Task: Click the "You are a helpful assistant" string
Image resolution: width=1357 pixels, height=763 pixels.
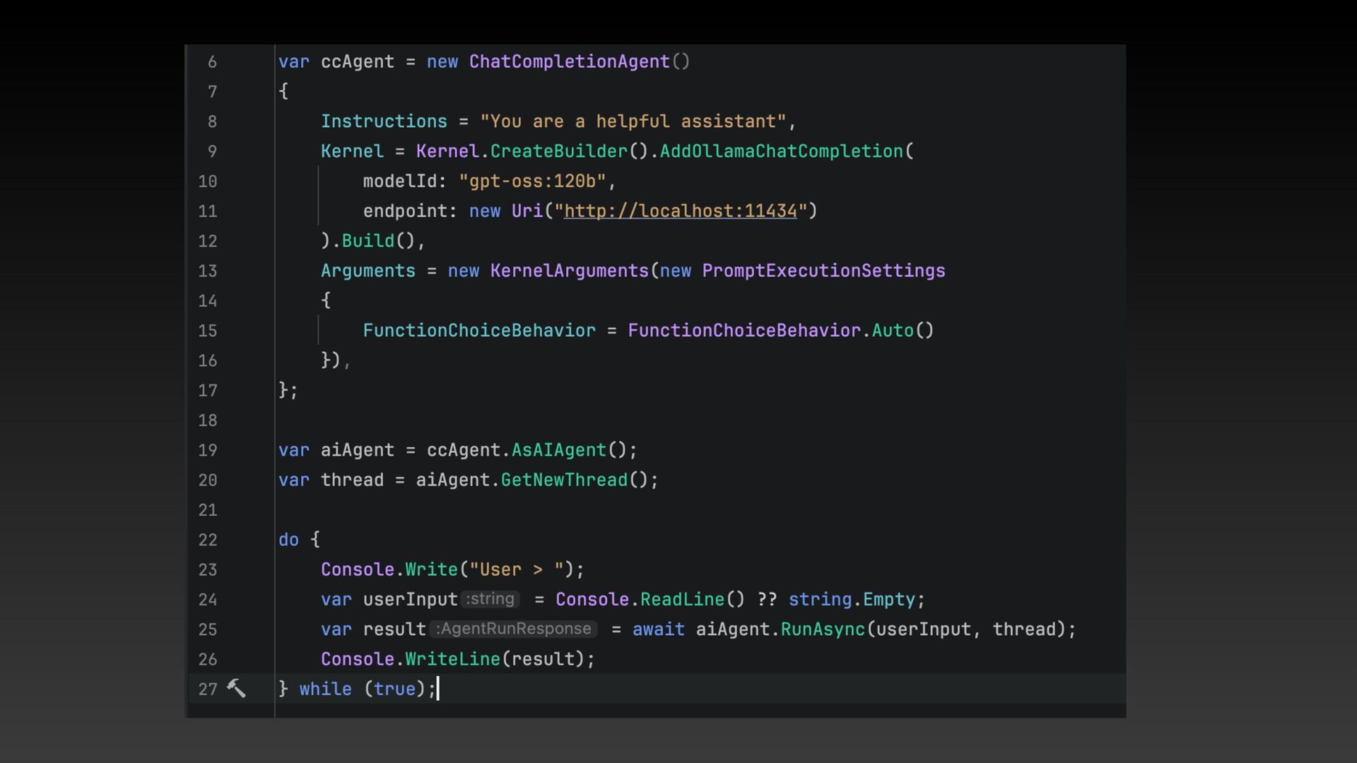Action: tap(633, 122)
